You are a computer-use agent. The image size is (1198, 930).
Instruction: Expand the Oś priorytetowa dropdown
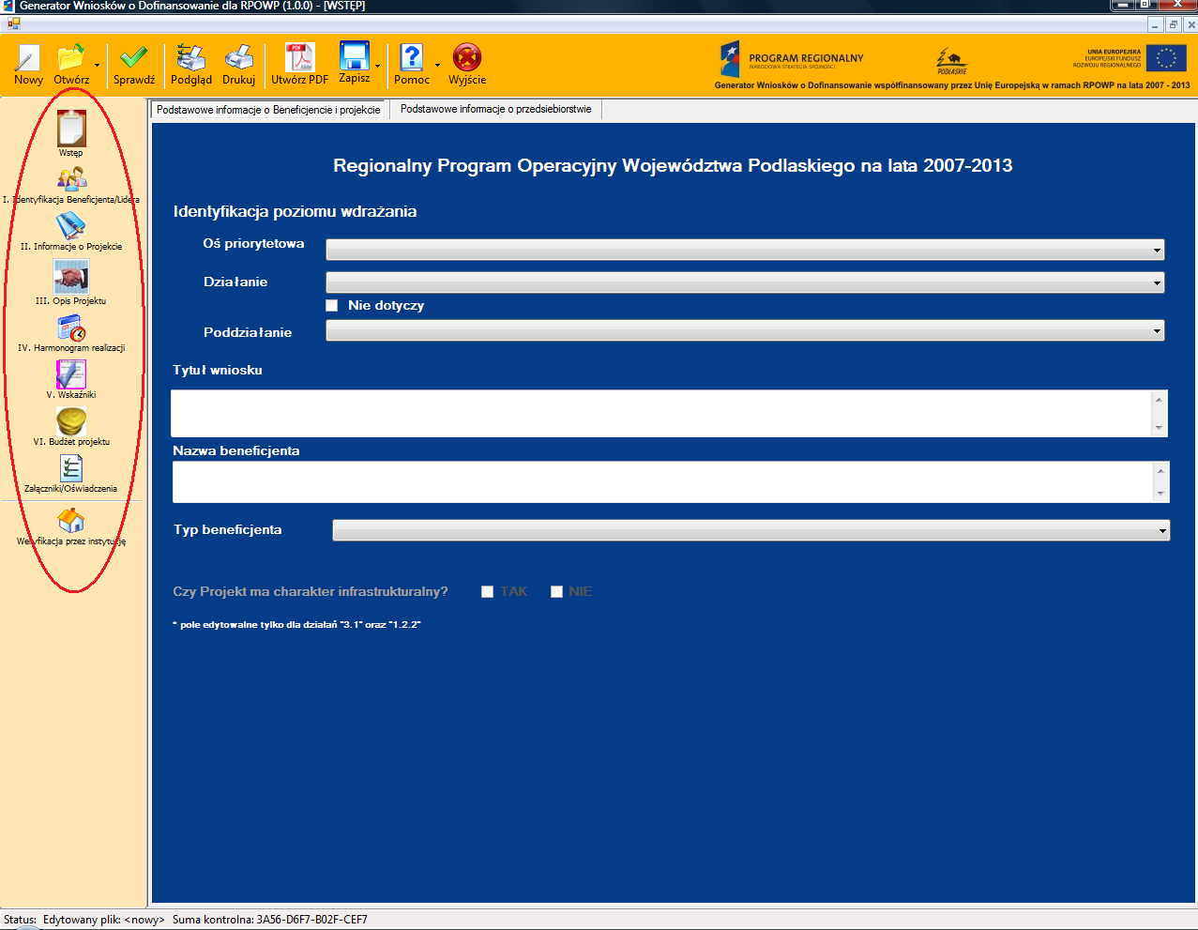click(1158, 250)
